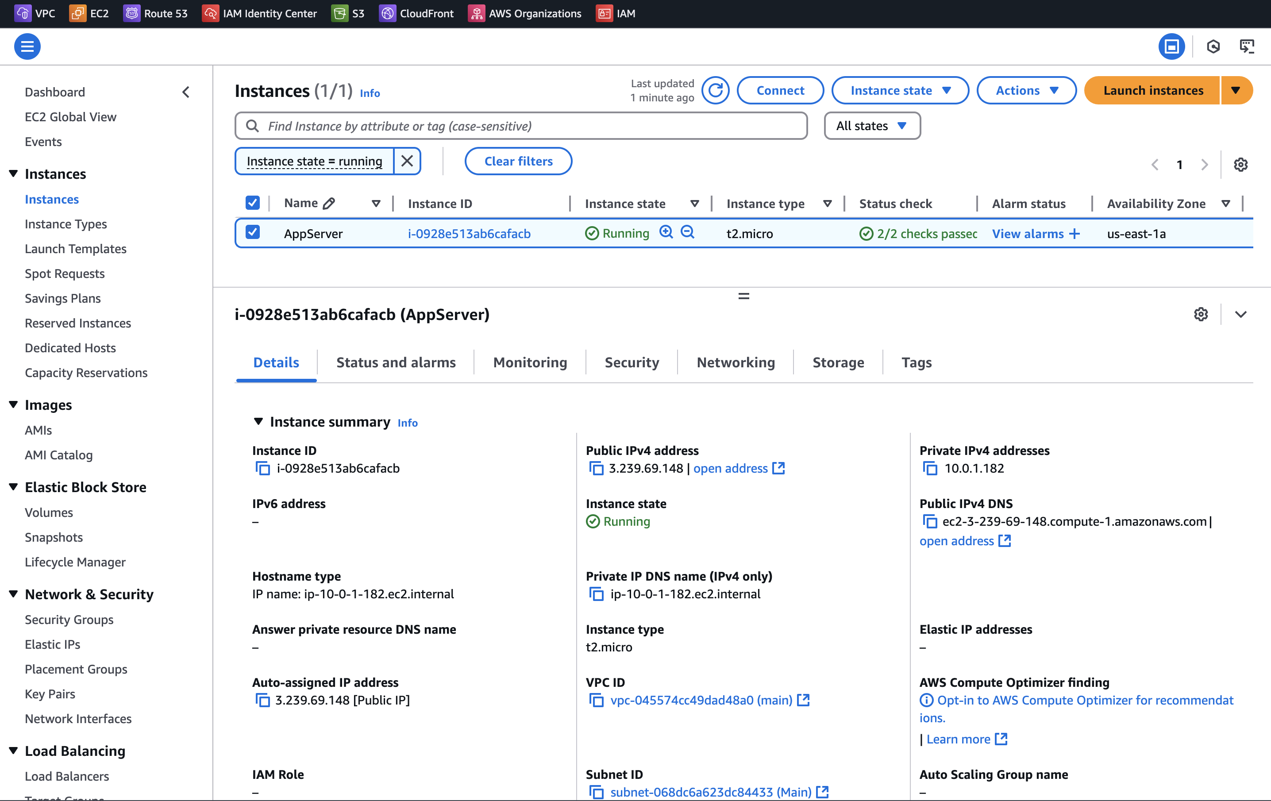Click the Clear filters button
1271x801 pixels.
click(x=518, y=161)
